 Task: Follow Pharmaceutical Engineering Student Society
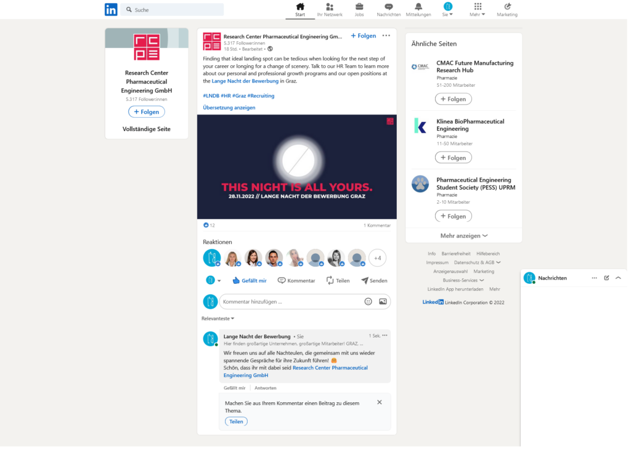click(454, 216)
